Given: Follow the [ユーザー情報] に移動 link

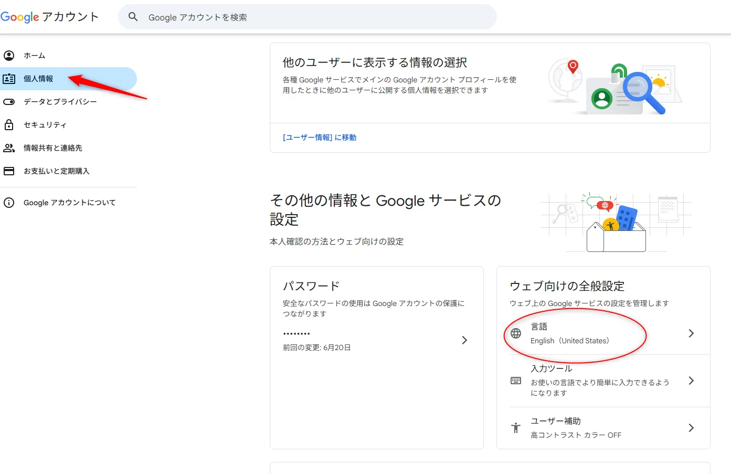Looking at the screenshot, I should (x=320, y=138).
